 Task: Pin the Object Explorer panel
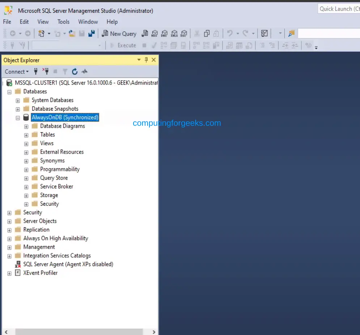pyautogui.click(x=146, y=60)
